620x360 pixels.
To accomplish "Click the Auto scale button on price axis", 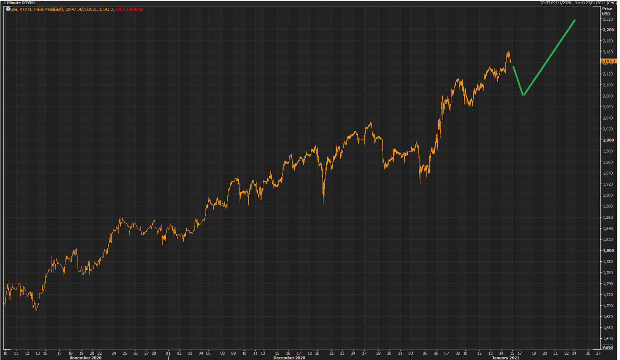I will click(608, 347).
